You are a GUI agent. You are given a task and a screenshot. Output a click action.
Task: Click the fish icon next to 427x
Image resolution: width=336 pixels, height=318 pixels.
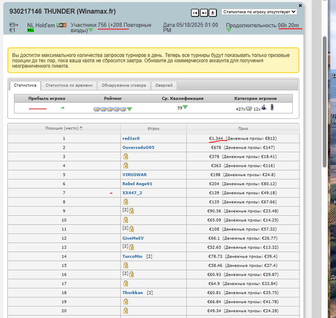click(x=249, y=108)
